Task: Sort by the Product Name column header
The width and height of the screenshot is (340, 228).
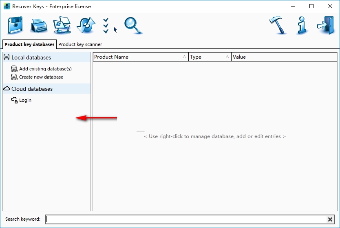Action: pos(141,57)
